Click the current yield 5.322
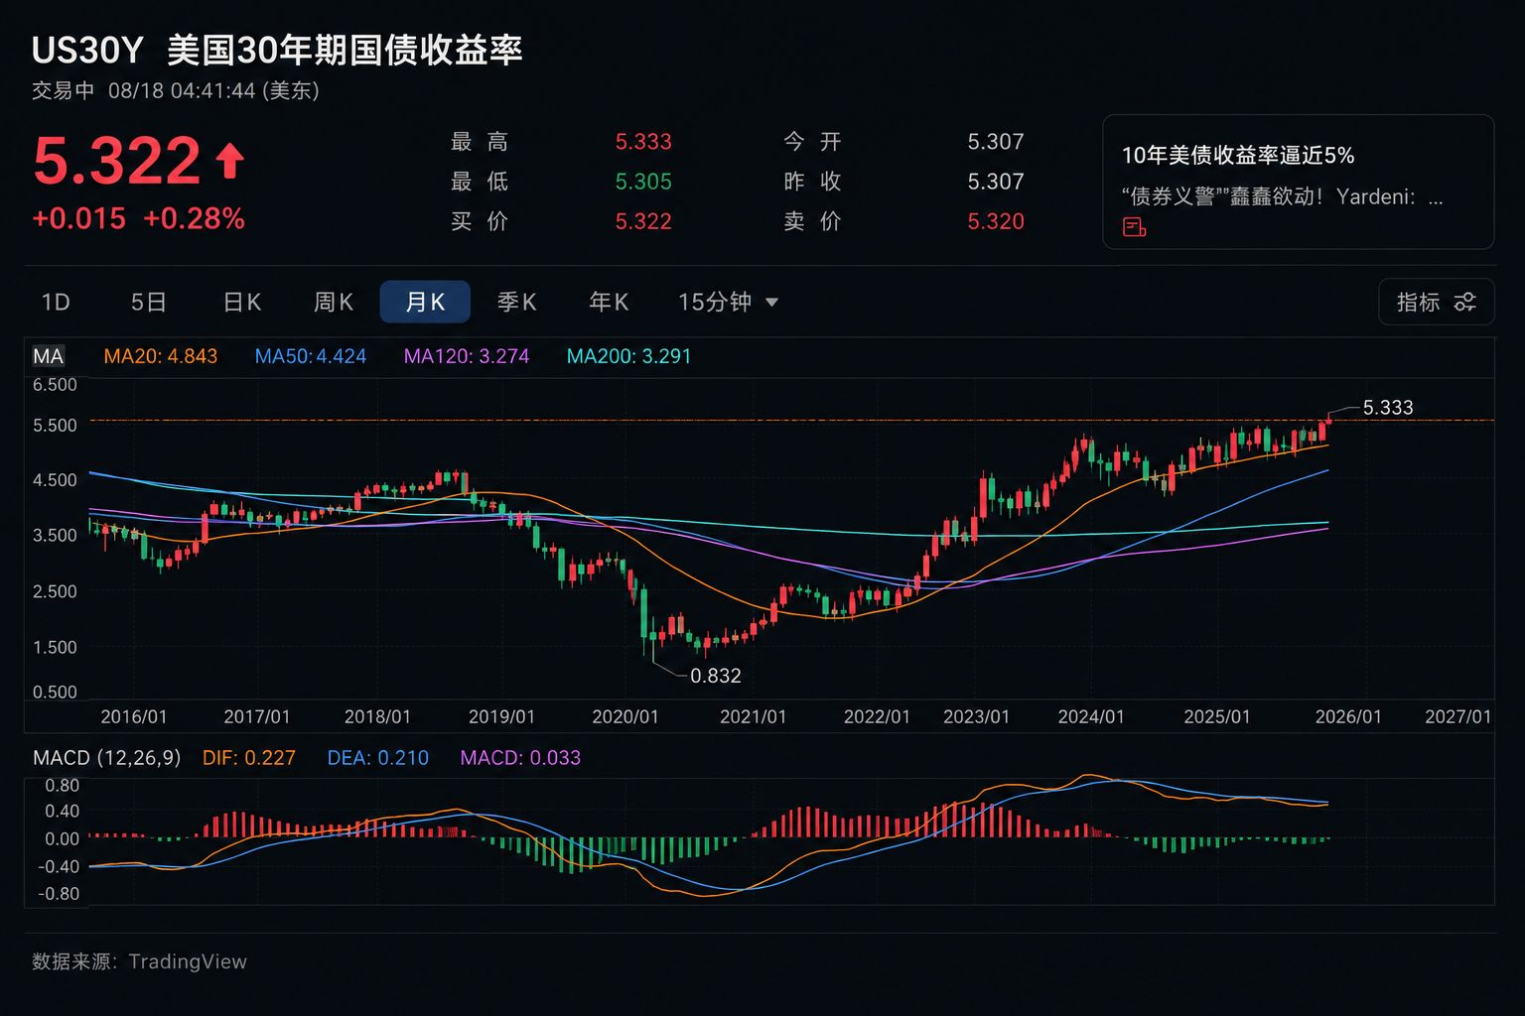 click(117, 161)
